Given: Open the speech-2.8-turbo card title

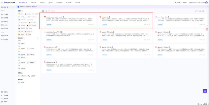Looking at the screenshot, I should click(163, 32).
